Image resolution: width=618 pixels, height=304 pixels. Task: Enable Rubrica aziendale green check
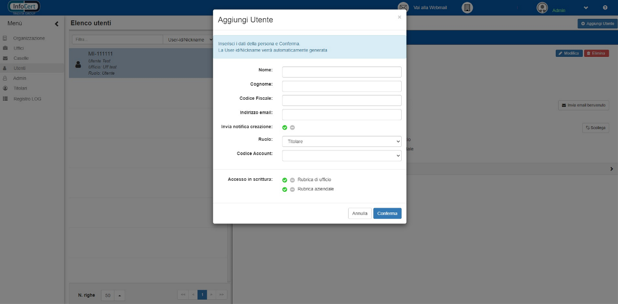[285, 190]
